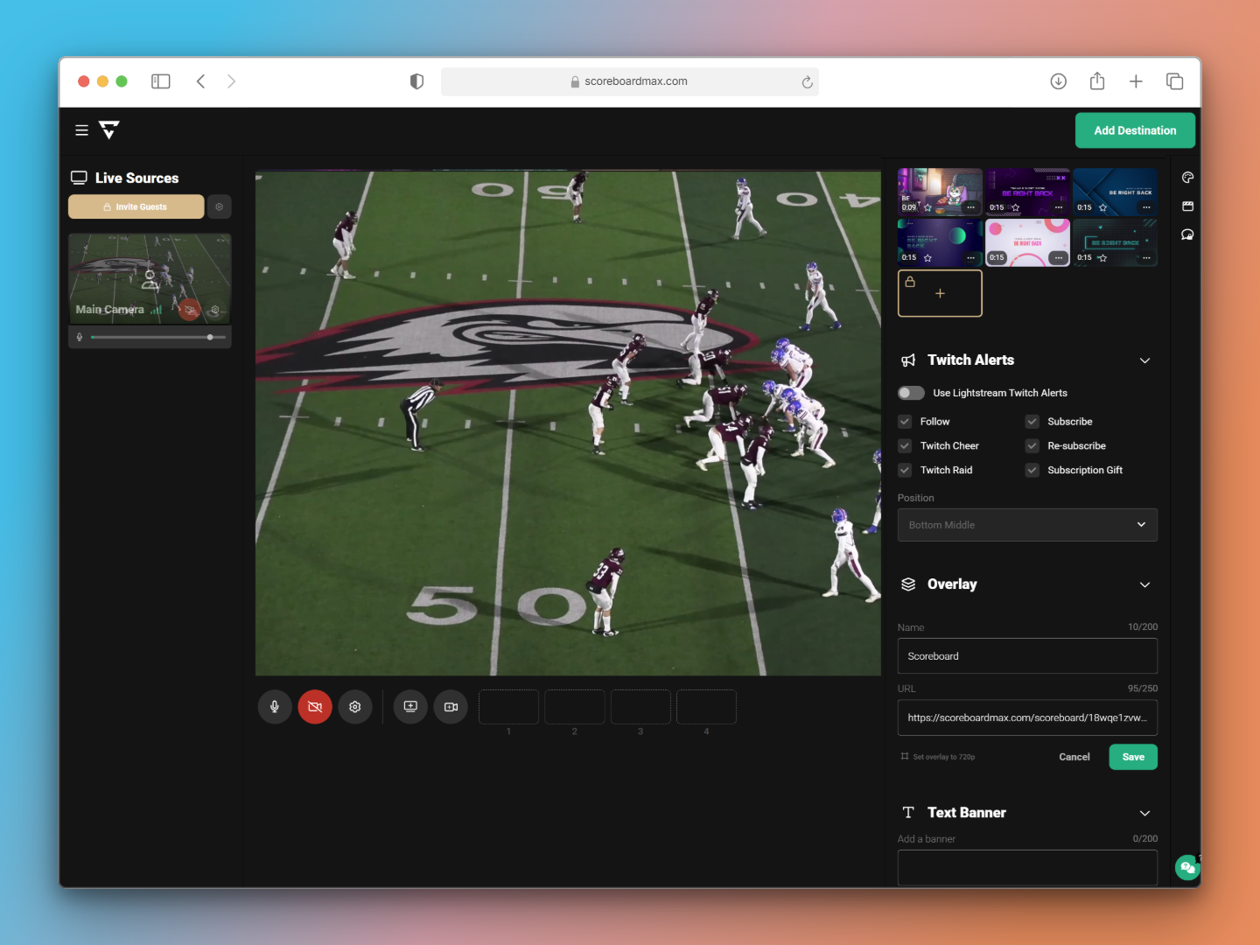This screenshot has height=945, width=1260.
Task: Open the clapperboard media panel icon
Action: pos(1187,206)
